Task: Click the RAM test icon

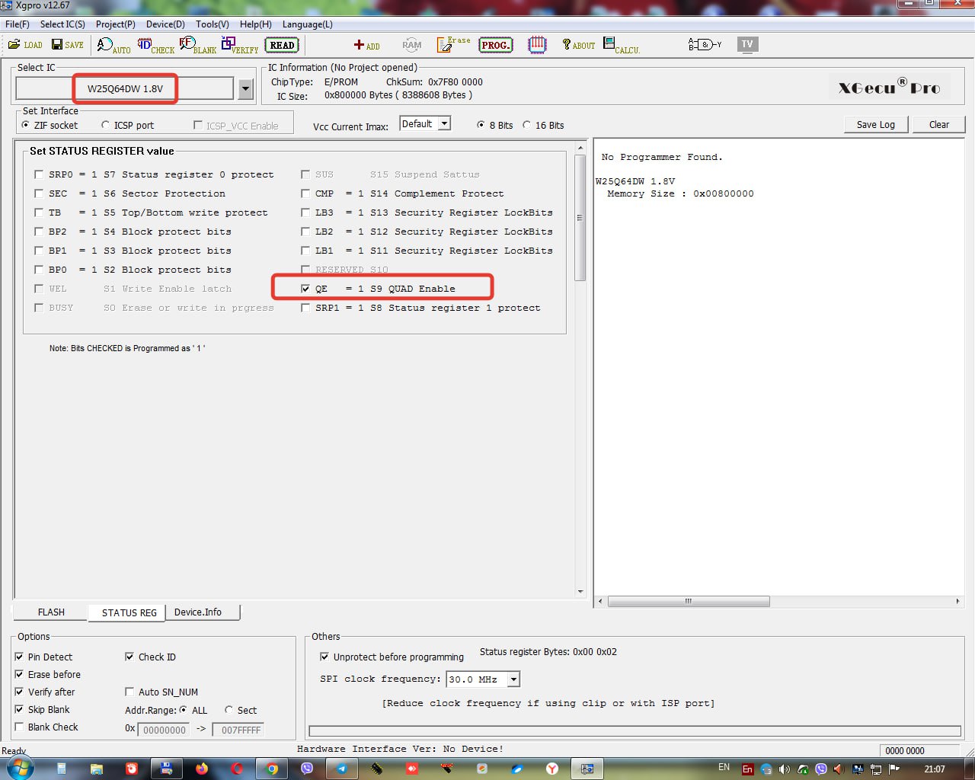Action: (x=412, y=45)
